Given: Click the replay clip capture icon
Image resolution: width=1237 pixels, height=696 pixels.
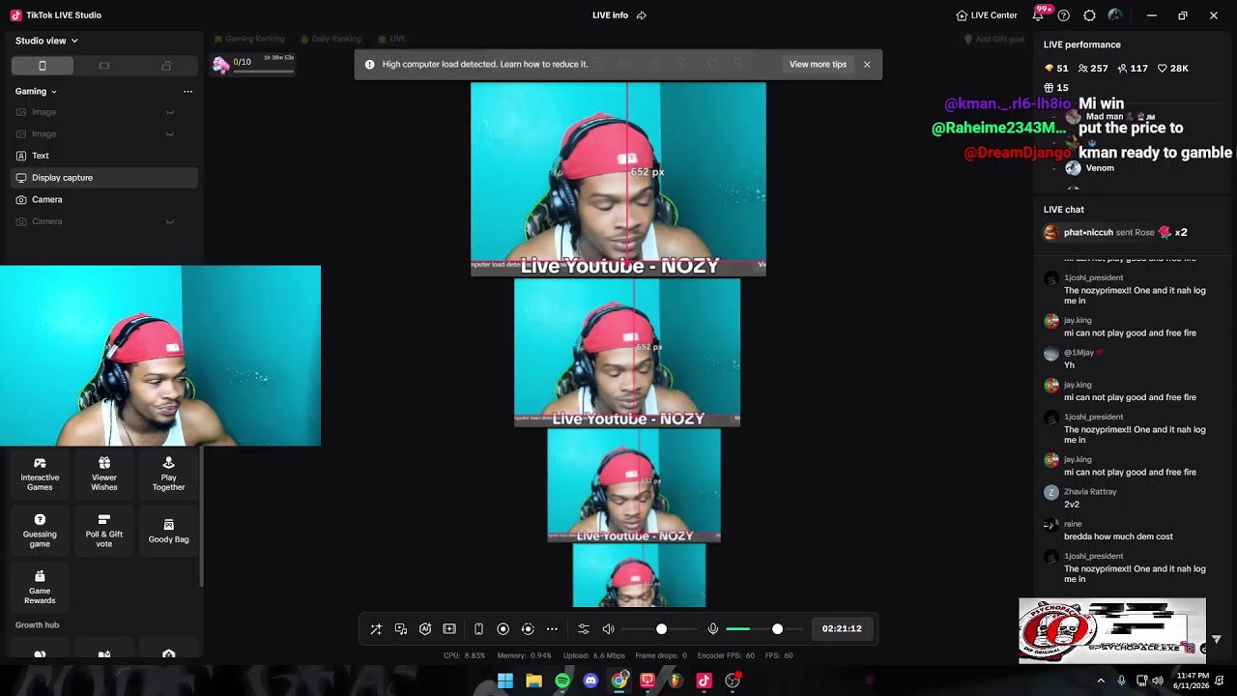Looking at the screenshot, I should tap(528, 628).
